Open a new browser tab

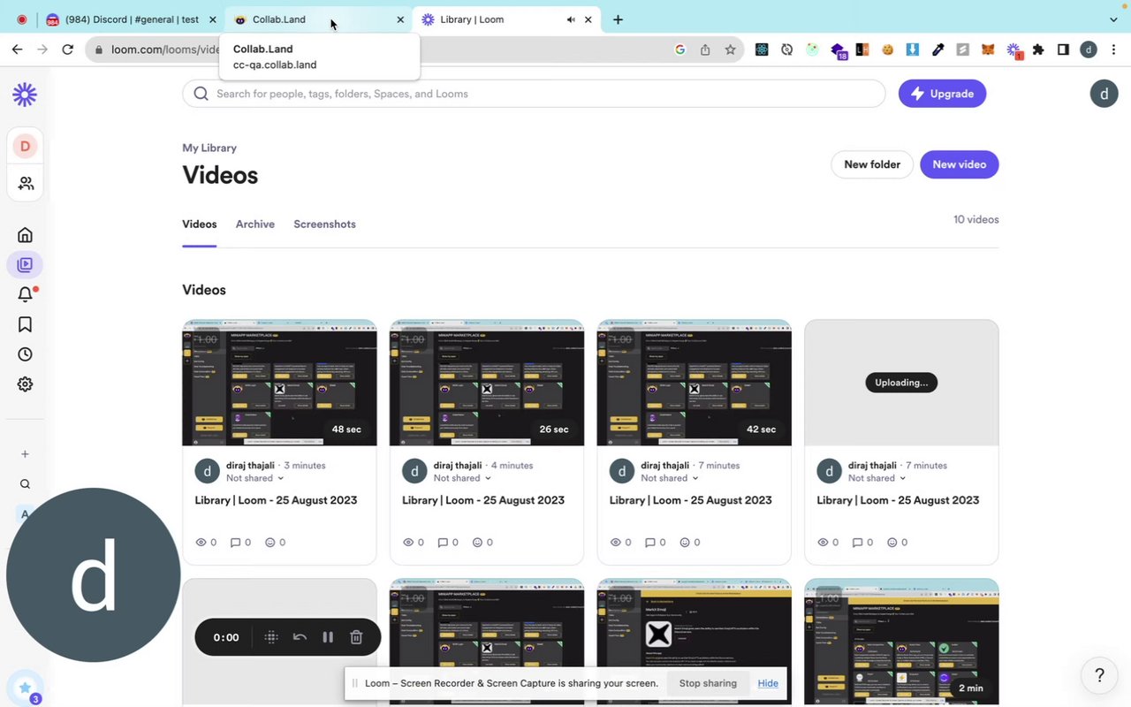pyautogui.click(x=618, y=19)
